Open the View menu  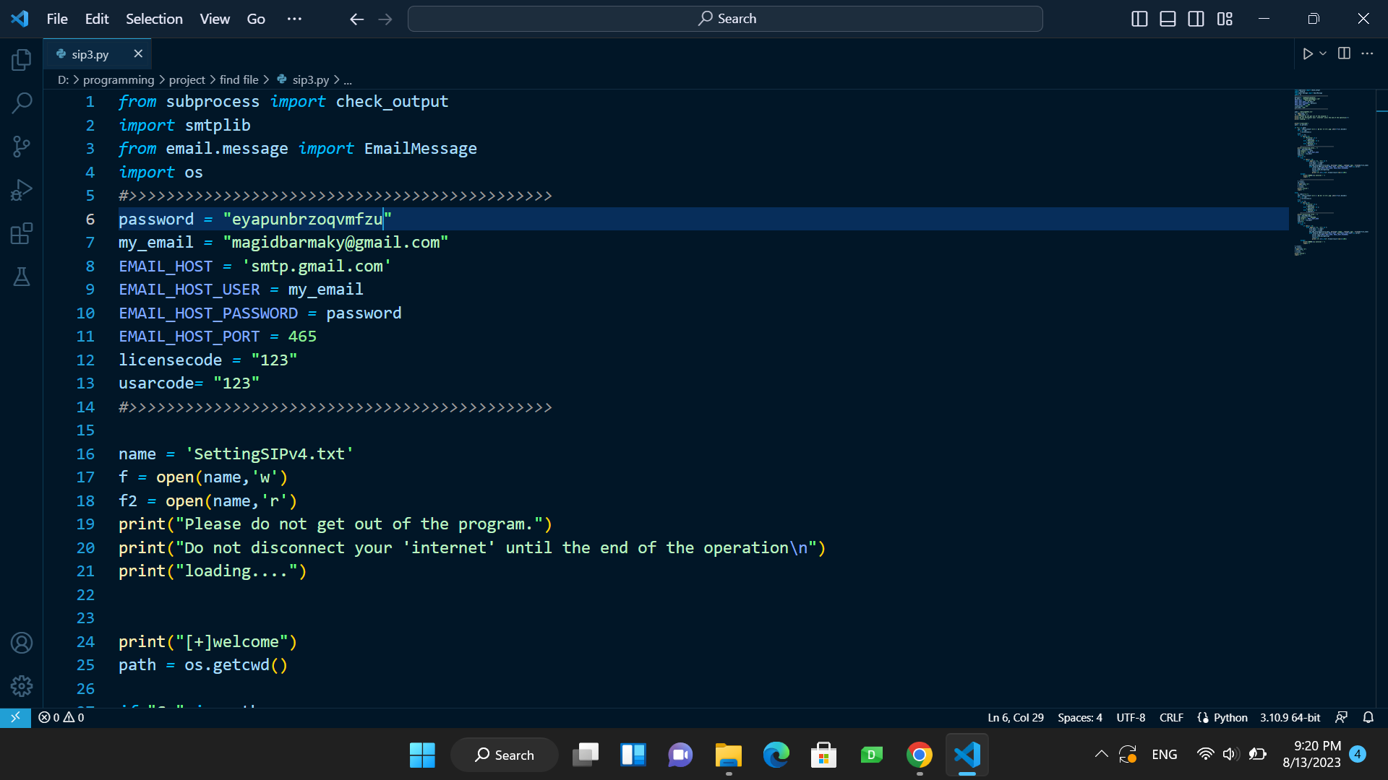coord(214,19)
